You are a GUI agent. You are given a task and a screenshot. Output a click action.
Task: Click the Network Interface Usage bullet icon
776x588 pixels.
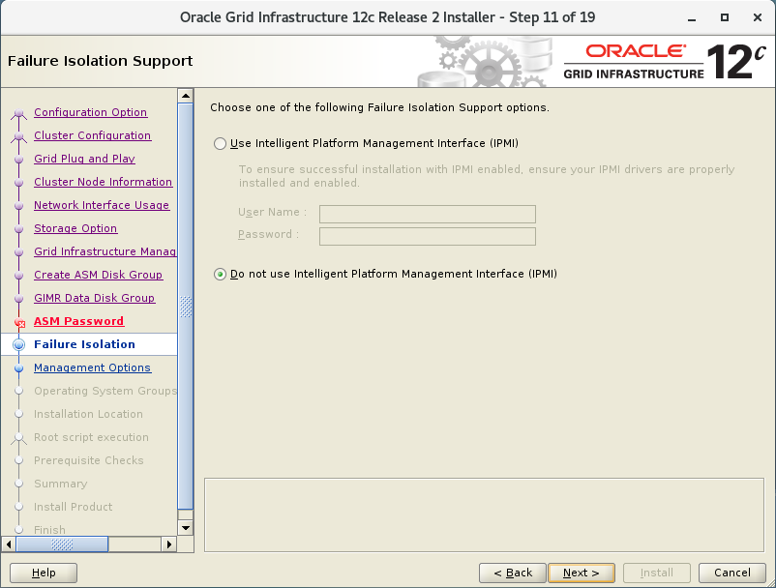click(x=18, y=206)
